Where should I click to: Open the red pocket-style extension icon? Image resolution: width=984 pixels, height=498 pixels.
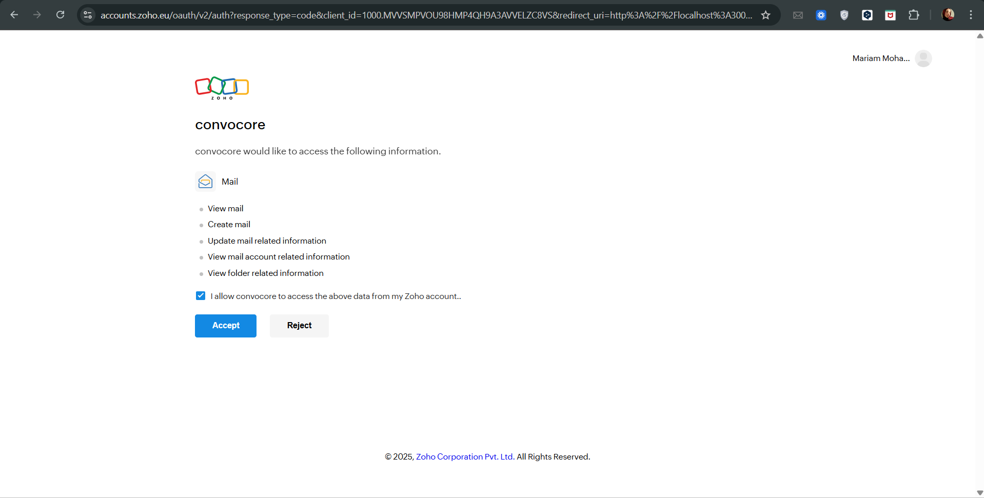pyautogui.click(x=890, y=15)
